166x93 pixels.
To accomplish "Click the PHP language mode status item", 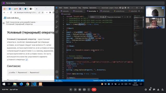I will [126, 81].
